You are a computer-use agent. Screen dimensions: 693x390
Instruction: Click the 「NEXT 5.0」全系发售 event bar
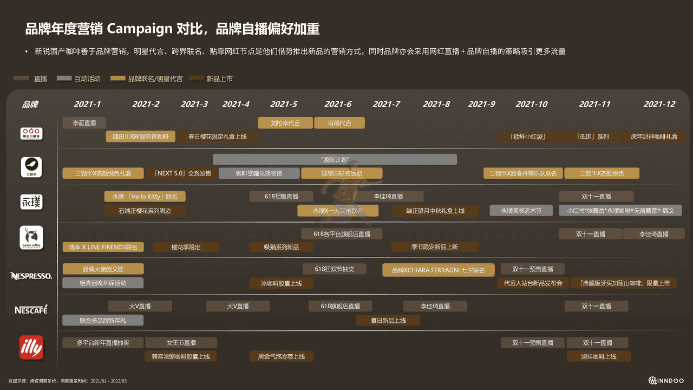[x=182, y=173]
